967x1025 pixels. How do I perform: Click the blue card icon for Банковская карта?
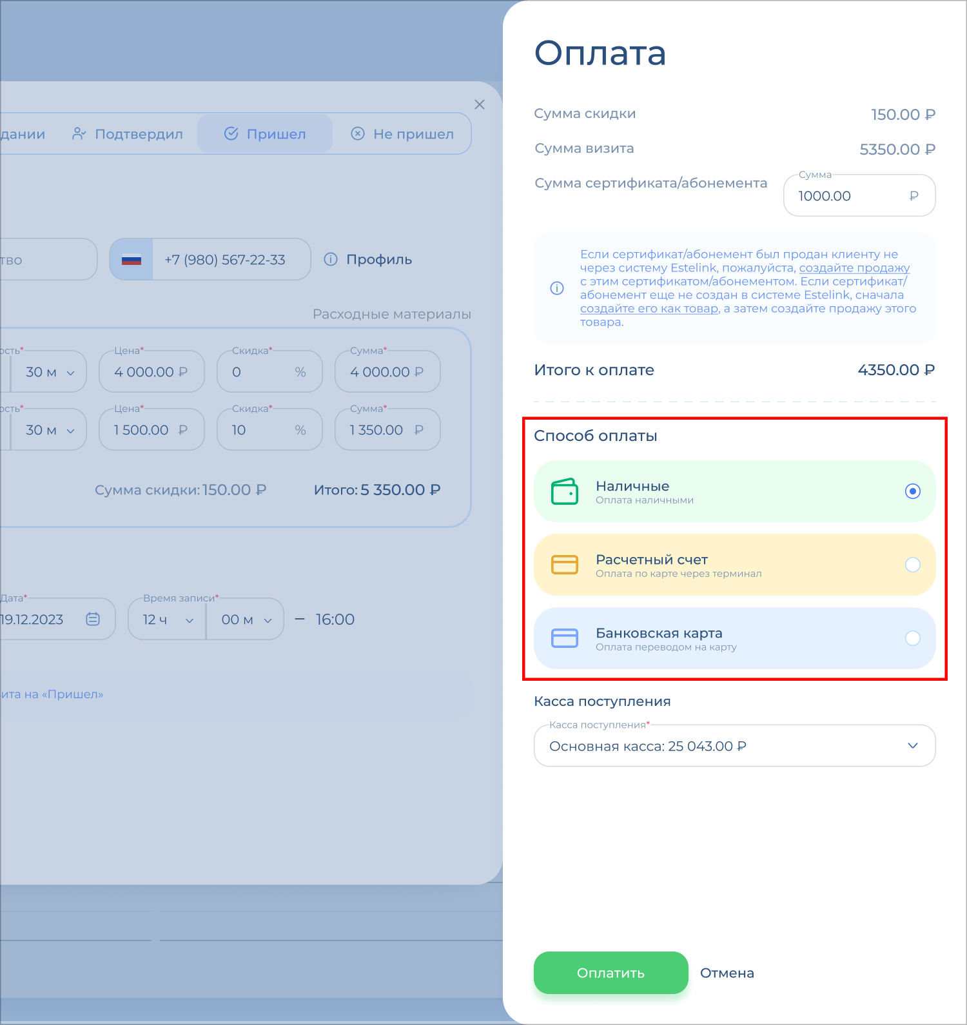[565, 638]
